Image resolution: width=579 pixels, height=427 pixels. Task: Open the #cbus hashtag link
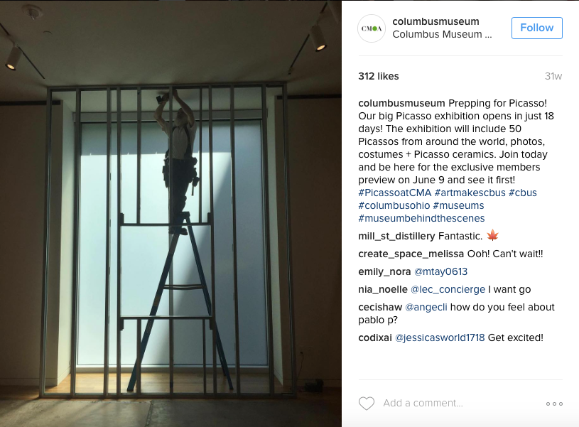pyautogui.click(x=522, y=193)
